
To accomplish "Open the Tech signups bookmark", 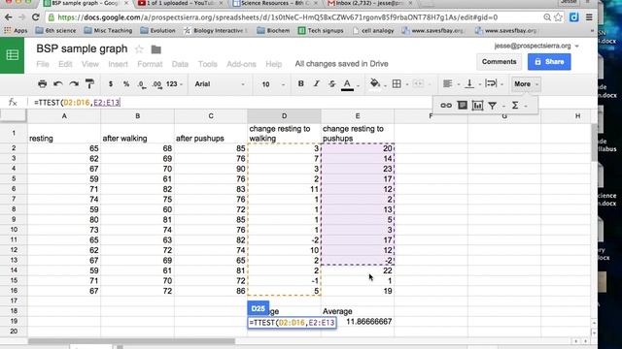I will pyautogui.click(x=321, y=30).
